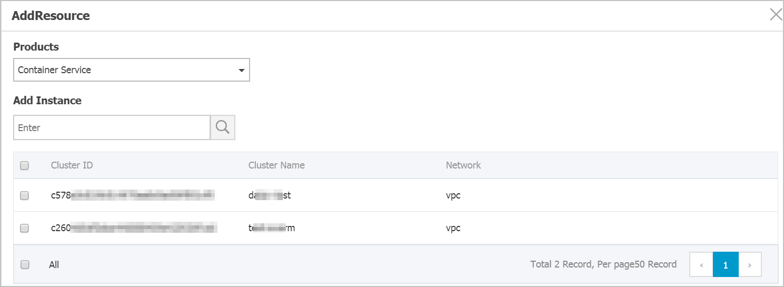Go to the previous page arrow
This screenshot has height=287, width=784.
(701, 264)
